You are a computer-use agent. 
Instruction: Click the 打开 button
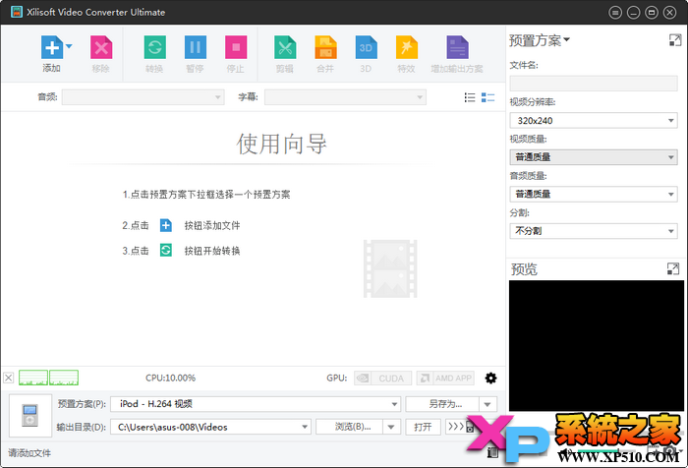pyautogui.click(x=423, y=427)
